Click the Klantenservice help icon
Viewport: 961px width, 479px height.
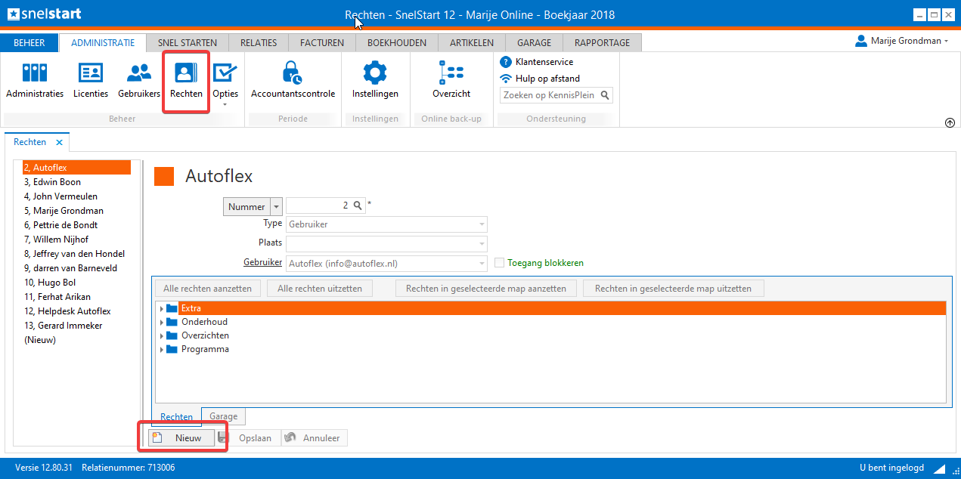(507, 62)
